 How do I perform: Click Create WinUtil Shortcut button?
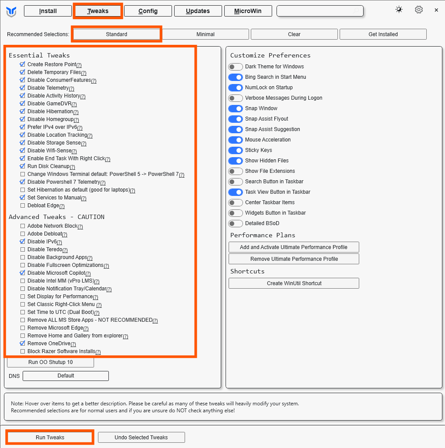(x=294, y=283)
